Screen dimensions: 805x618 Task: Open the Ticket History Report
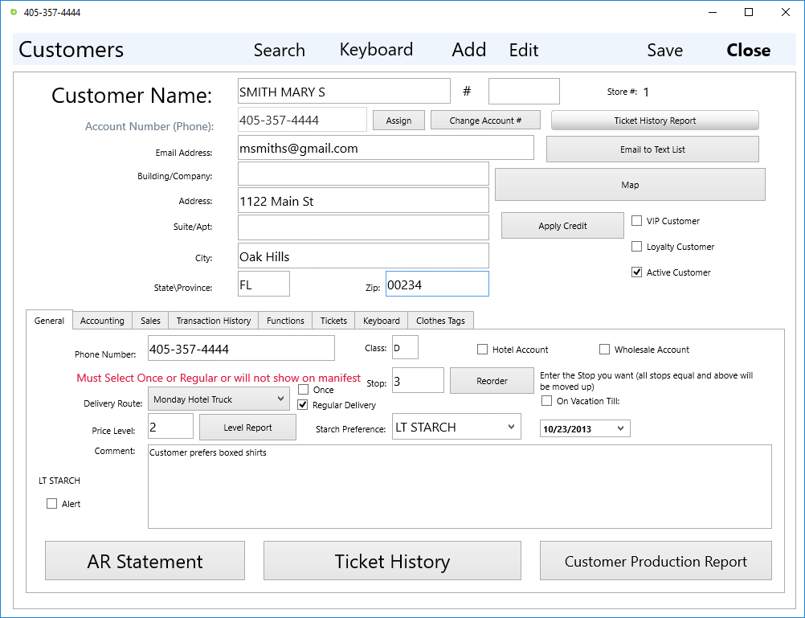point(655,121)
